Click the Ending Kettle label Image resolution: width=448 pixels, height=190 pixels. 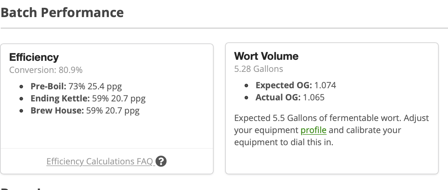[x=60, y=99]
